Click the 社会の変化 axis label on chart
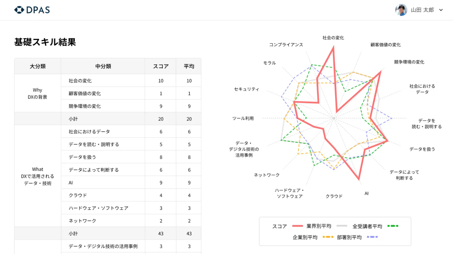453x254 pixels. pos(333,38)
